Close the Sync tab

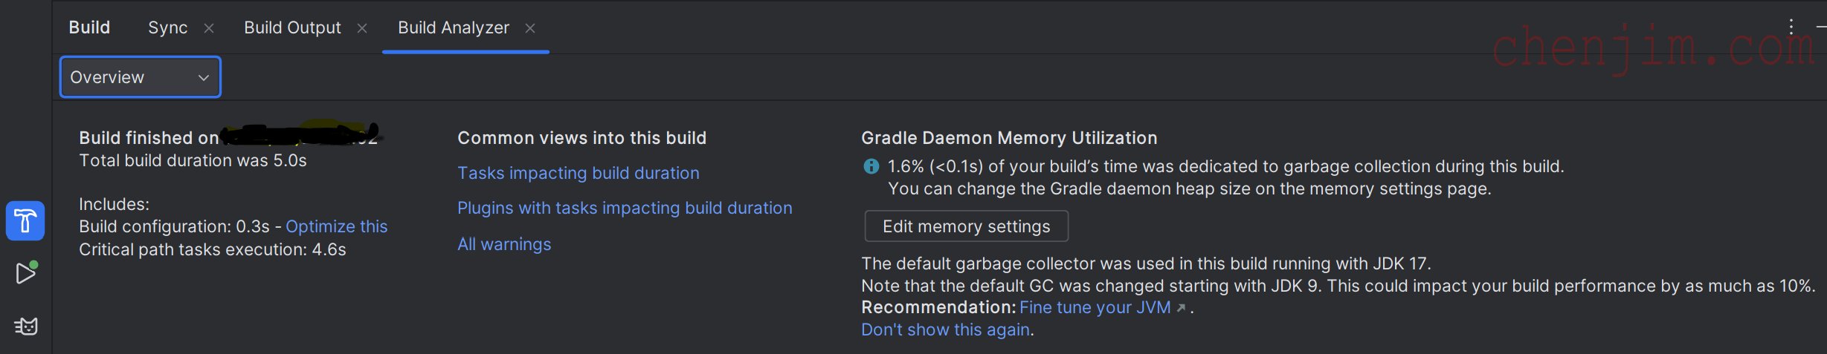tap(209, 27)
